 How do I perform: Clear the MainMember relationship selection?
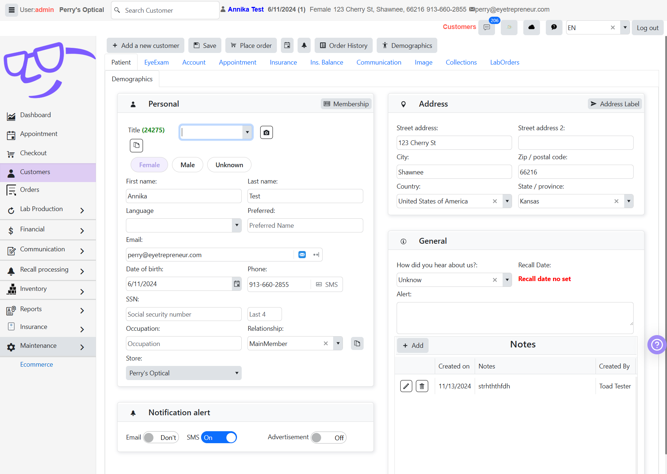point(326,343)
